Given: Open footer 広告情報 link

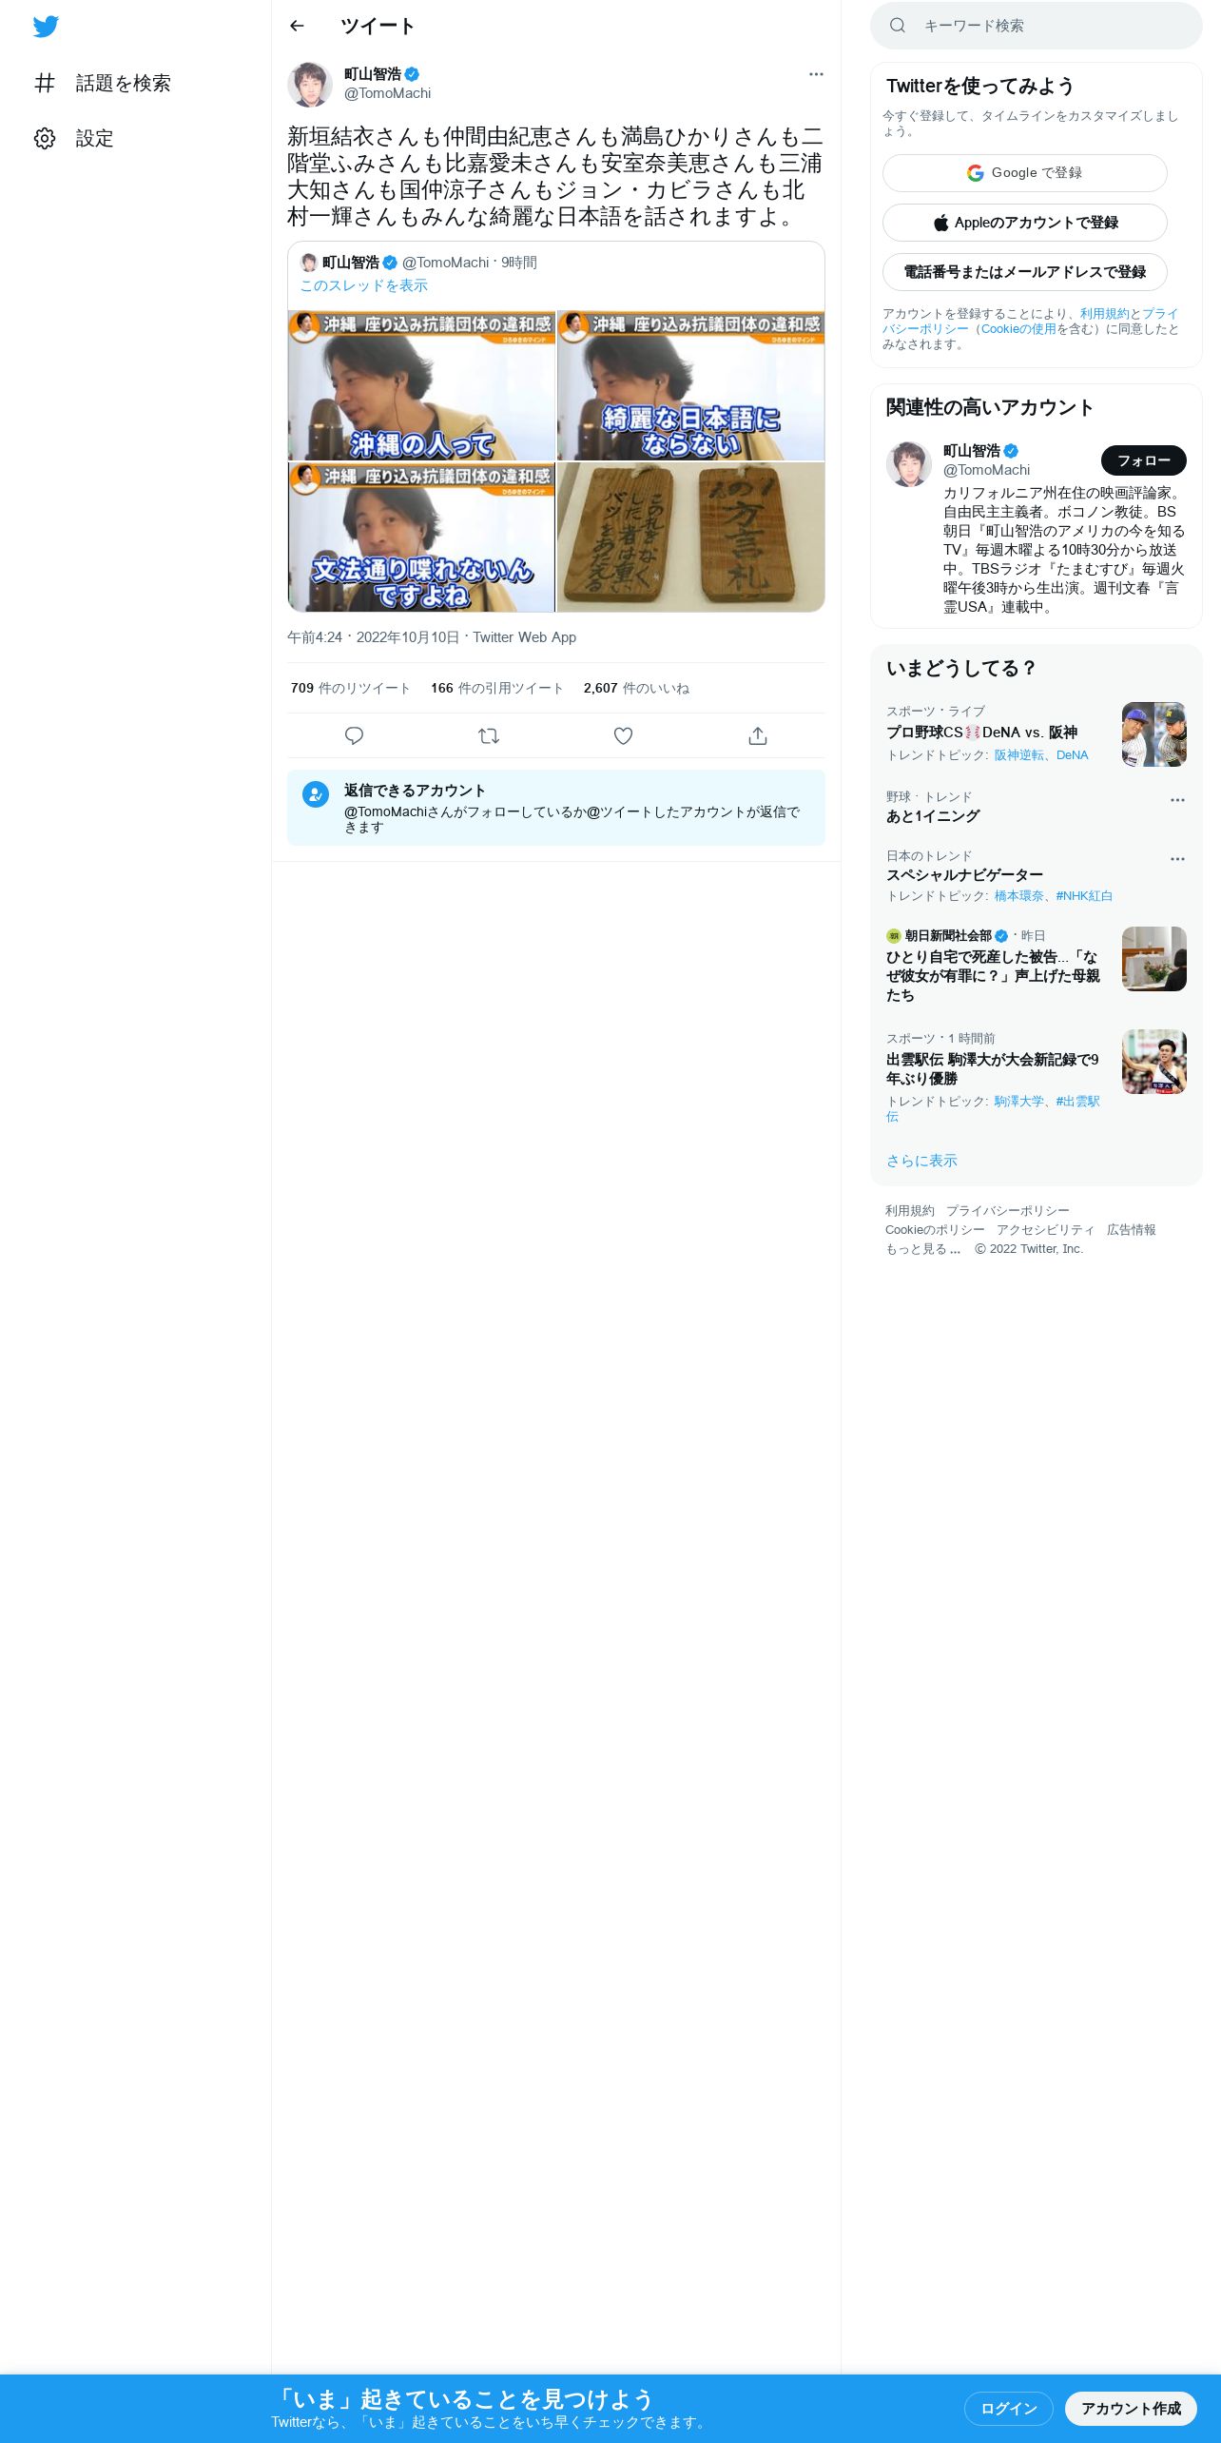Looking at the screenshot, I should tap(1132, 1230).
